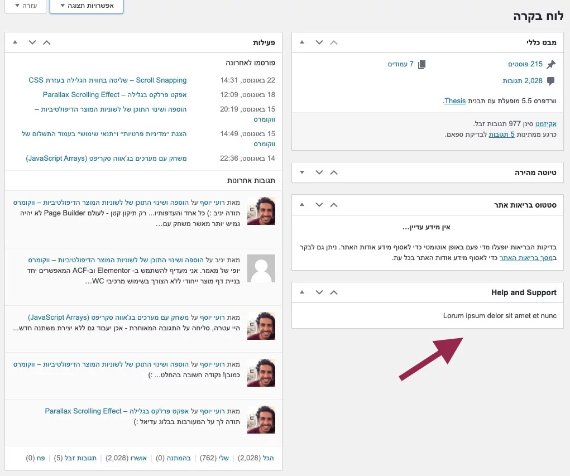
Task: Open post link in יניב's comment
Action: point(116,260)
